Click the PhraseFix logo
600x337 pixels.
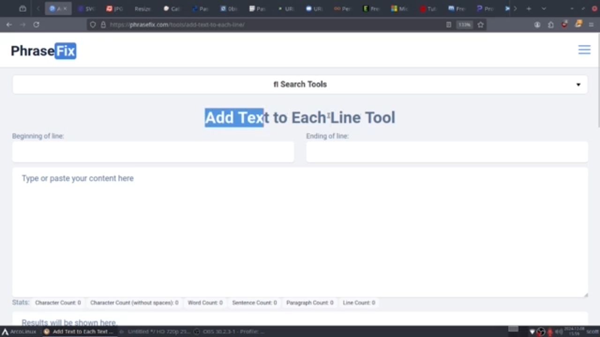pos(44,51)
